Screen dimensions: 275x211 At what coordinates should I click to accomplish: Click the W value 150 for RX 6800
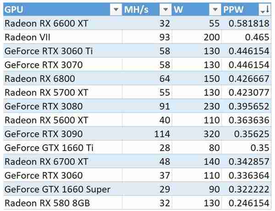coord(212,79)
